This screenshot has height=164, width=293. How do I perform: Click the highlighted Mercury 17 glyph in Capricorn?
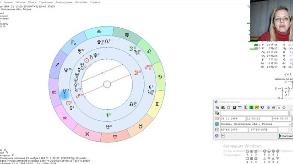click(x=65, y=91)
